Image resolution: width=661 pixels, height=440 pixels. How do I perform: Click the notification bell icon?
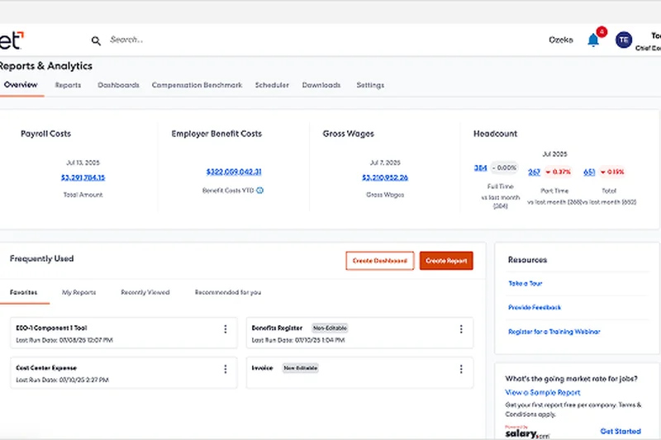pos(593,40)
